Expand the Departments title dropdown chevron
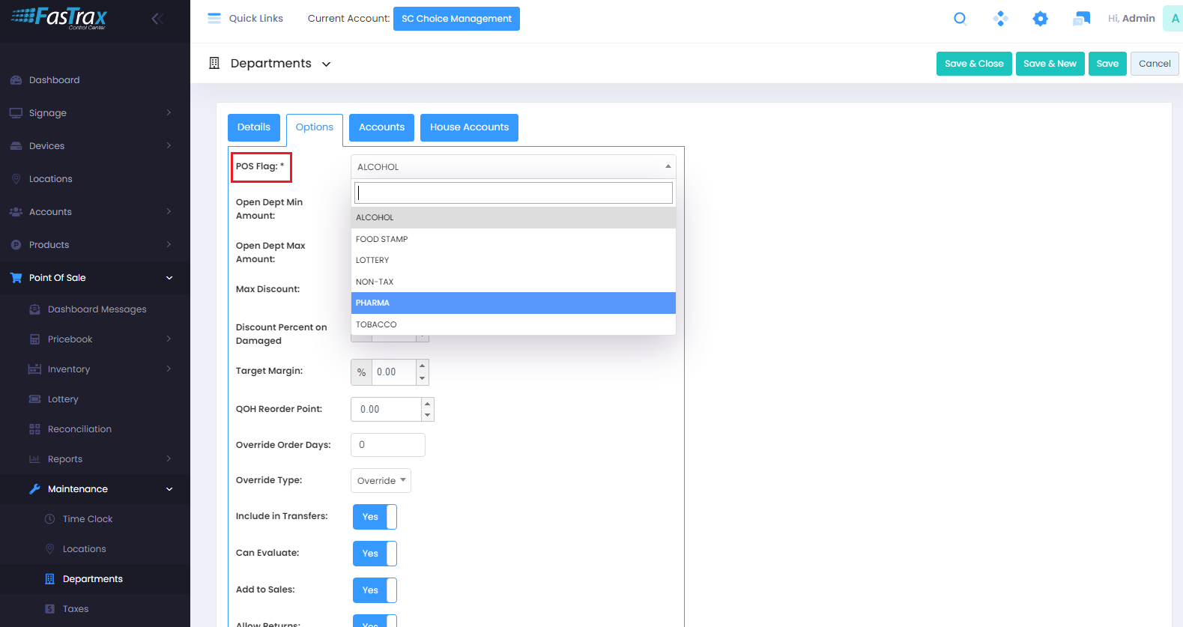1183x627 pixels. click(327, 64)
